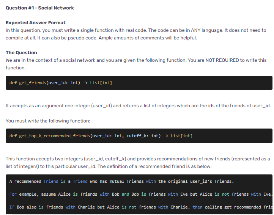Click the 'Expected Answer Format' heading

click(x=35, y=23)
